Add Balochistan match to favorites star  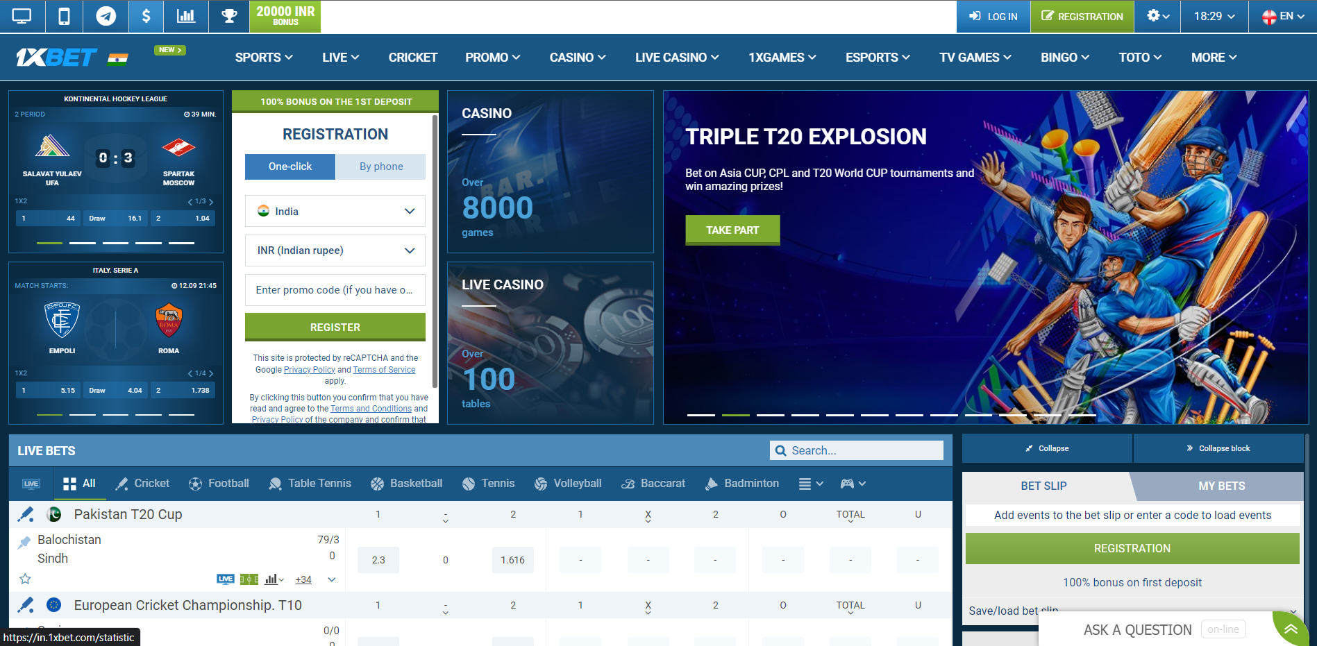(x=25, y=579)
